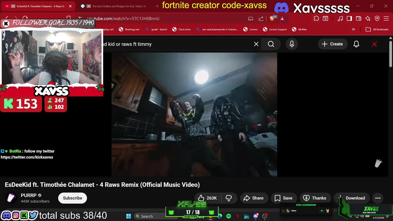Screen dimensions: 393x221
Task: Open the Booking.com bookmark
Action: 129,29
